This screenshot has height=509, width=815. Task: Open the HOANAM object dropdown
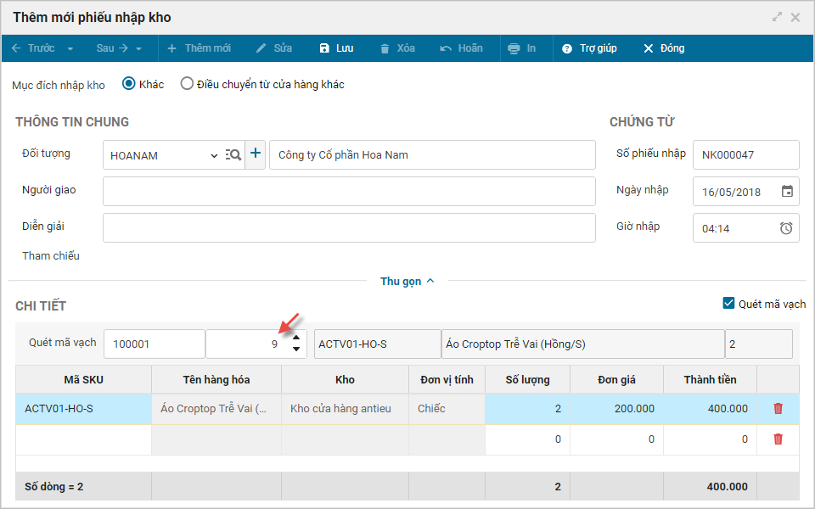[213, 155]
